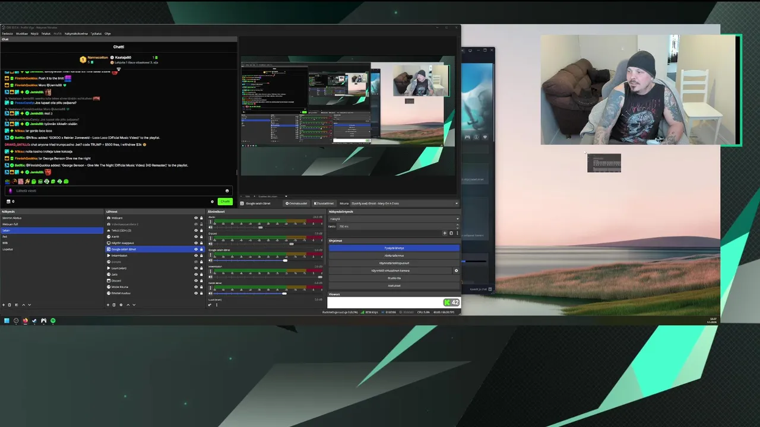Open Suodattimet filters of selected source

tap(324, 203)
